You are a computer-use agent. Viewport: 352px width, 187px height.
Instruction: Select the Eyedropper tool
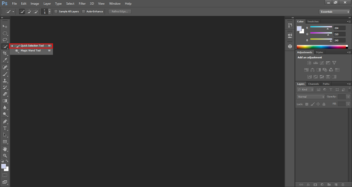click(x=5, y=60)
